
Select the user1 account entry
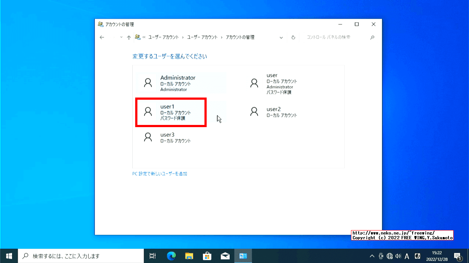pyautogui.click(x=171, y=112)
